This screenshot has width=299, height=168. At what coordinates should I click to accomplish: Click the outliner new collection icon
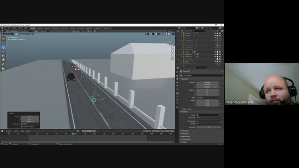(222, 31)
